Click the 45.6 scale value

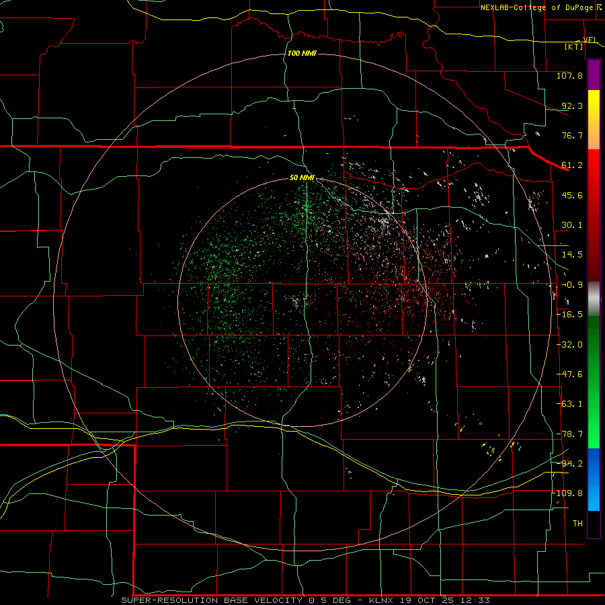click(572, 195)
